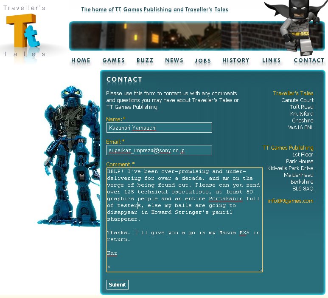Click the Traveller's Tales TT logo
The height and width of the screenshot is (298, 328).
pos(24,32)
